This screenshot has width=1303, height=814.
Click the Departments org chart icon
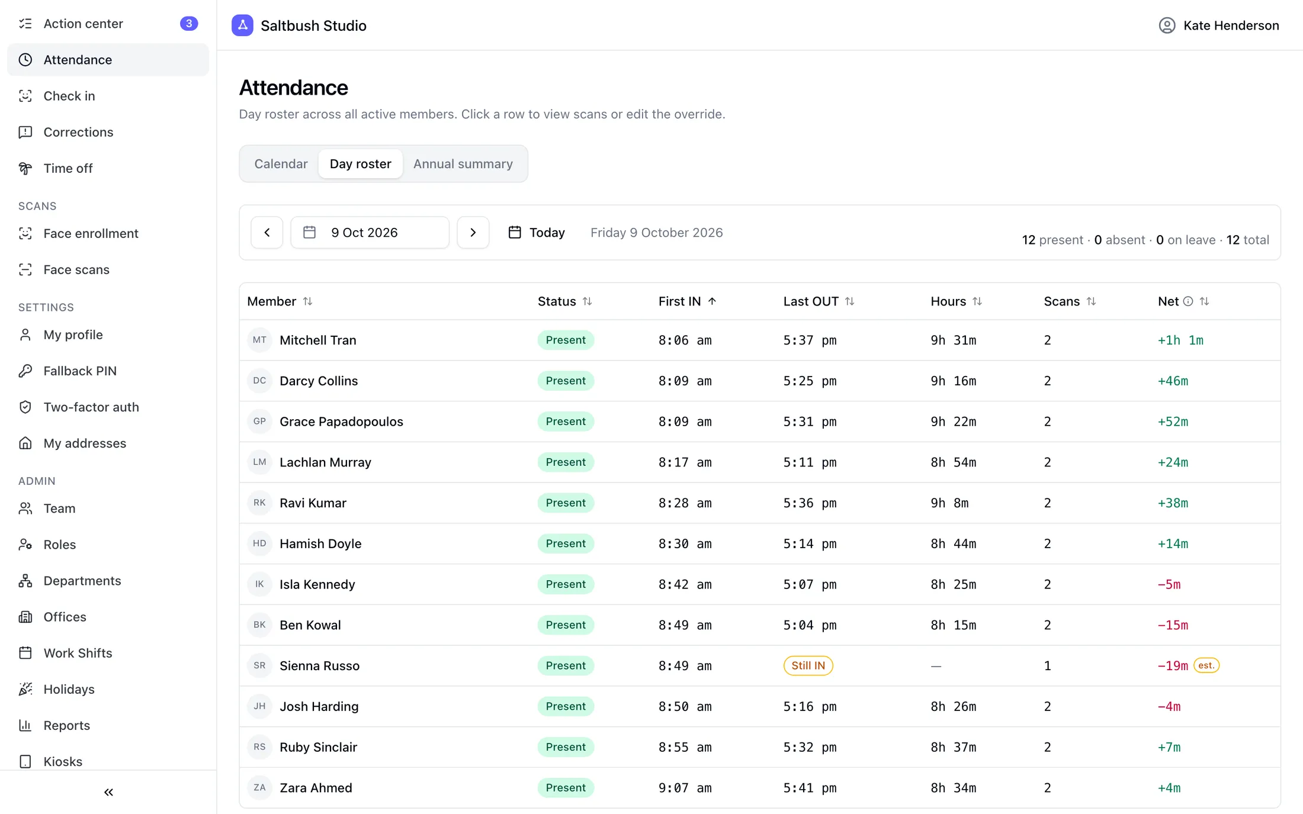pos(25,580)
